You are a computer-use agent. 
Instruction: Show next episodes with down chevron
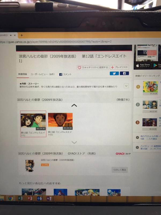(74, 142)
